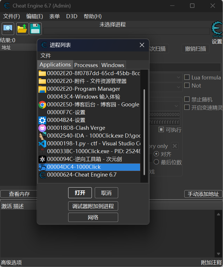Click the Cheat Engine icon in main title bar
The height and width of the screenshot is (267, 223).
(x=7, y=5)
